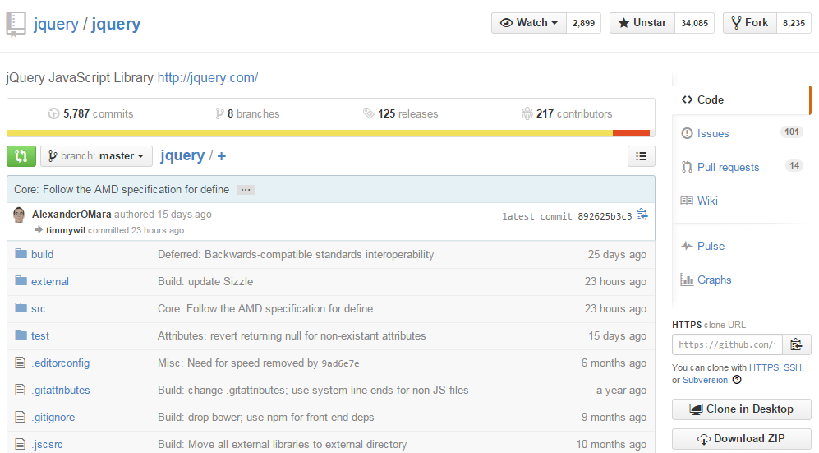Click the src folder icon

pyautogui.click(x=21, y=308)
